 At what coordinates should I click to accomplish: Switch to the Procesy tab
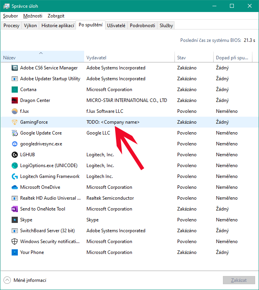point(11,26)
